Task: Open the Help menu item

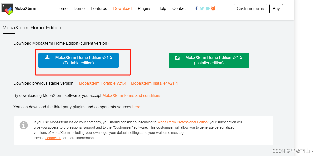Action: click(162, 8)
